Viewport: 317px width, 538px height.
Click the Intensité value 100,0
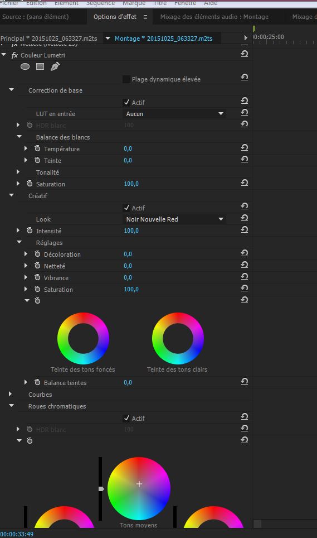(x=131, y=230)
